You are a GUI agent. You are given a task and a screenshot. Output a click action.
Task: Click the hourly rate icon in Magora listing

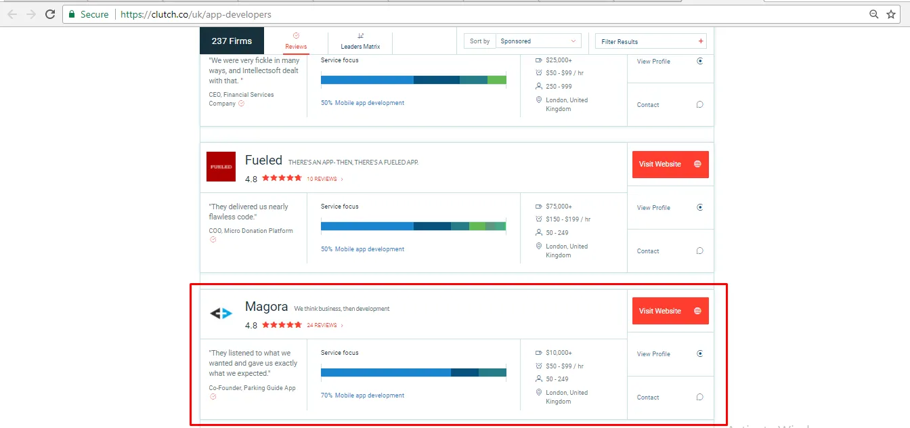click(539, 366)
